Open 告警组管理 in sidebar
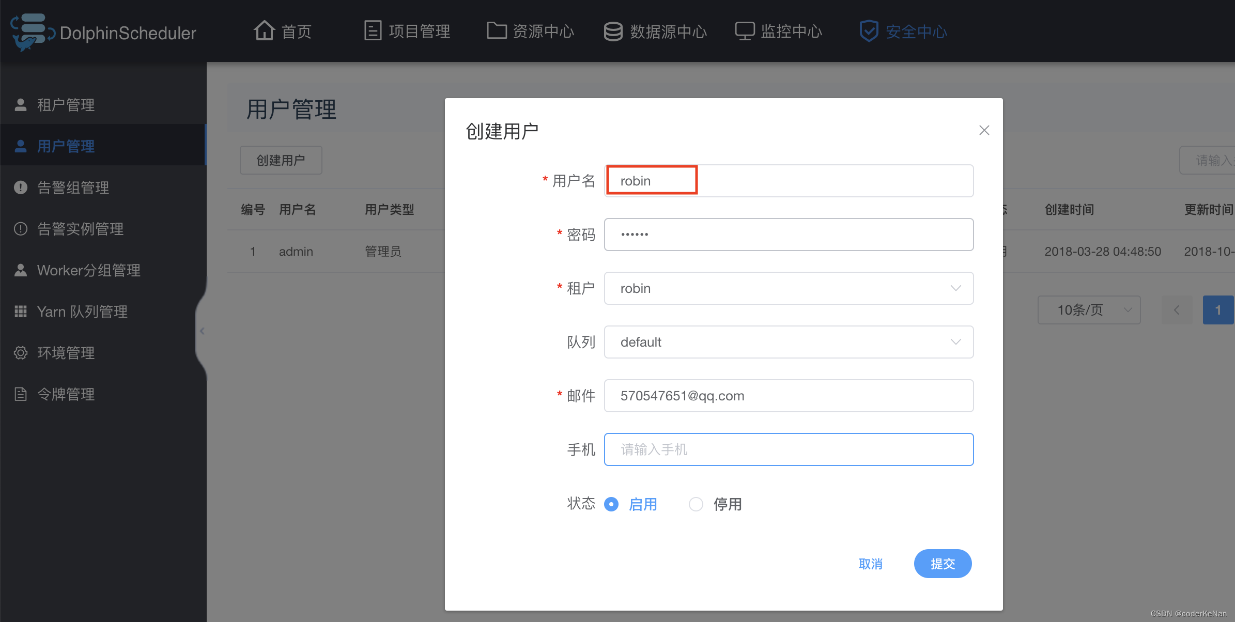The image size is (1235, 622). (103, 188)
